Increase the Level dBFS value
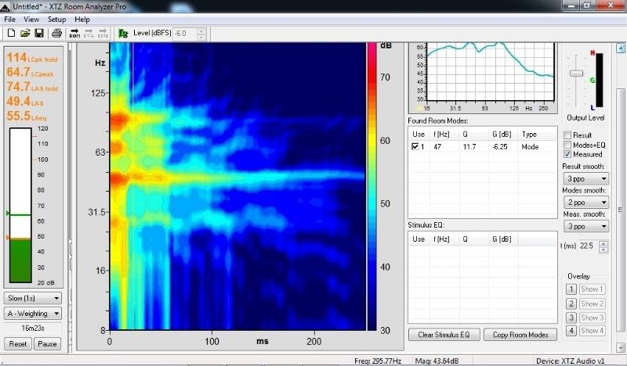 [201, 30]
